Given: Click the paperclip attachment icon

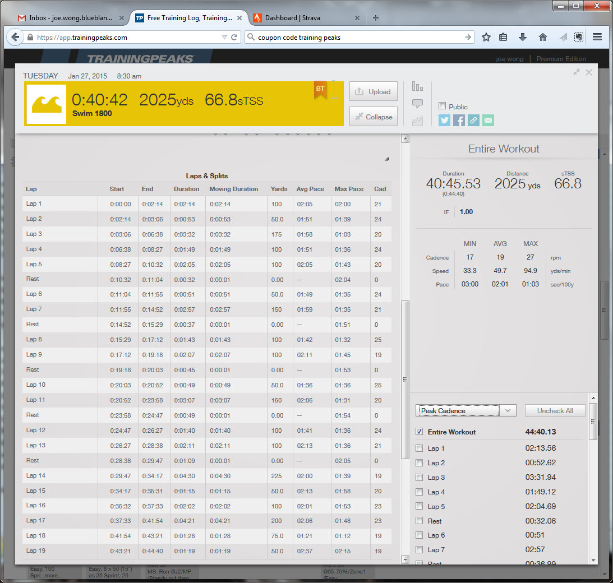Looking at the screenshot, I should tap(334, 90).
